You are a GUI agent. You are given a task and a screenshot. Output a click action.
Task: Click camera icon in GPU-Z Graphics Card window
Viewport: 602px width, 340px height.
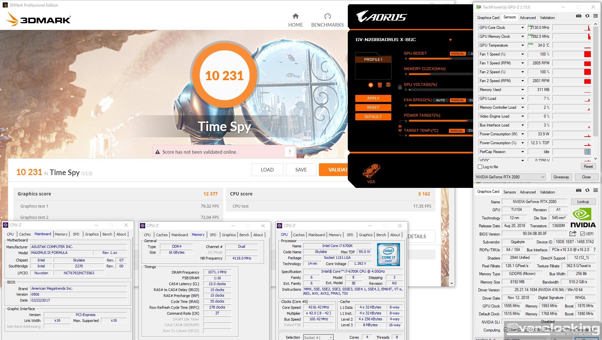pos(579,190)
